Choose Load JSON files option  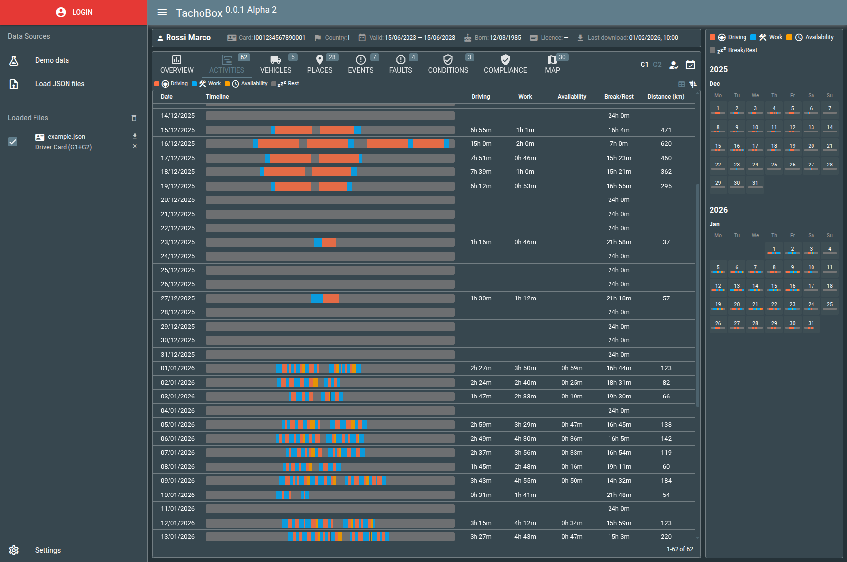(60, 84)
